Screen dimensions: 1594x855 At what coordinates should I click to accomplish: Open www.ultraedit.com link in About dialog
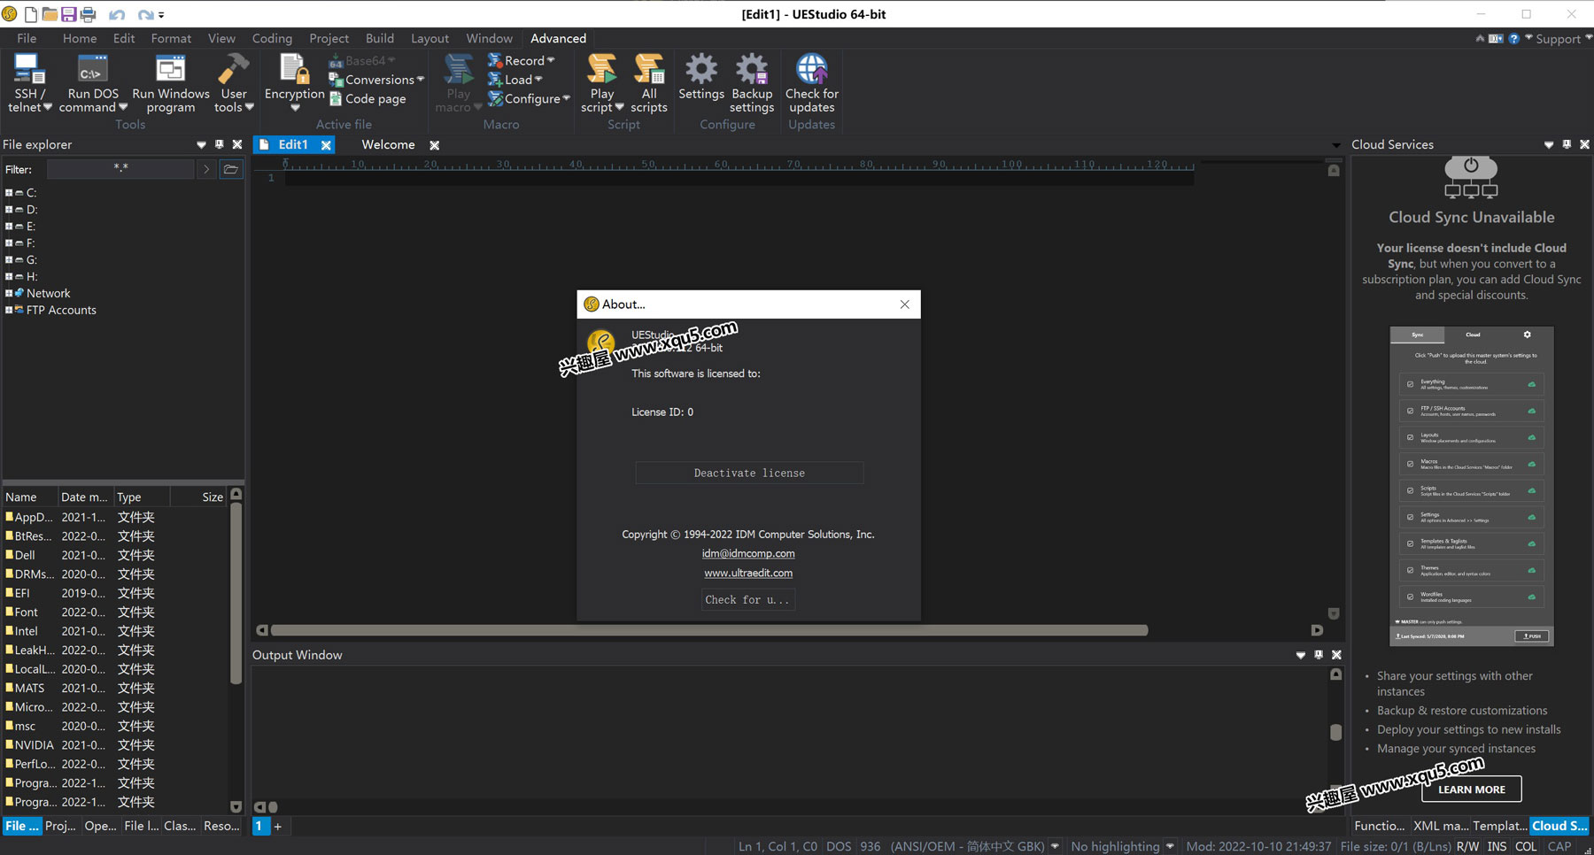click(748, 573)
